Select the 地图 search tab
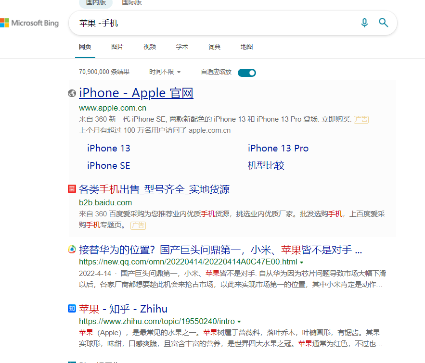The width and height of the screenshot is (425, 363). tap(246, 47)
